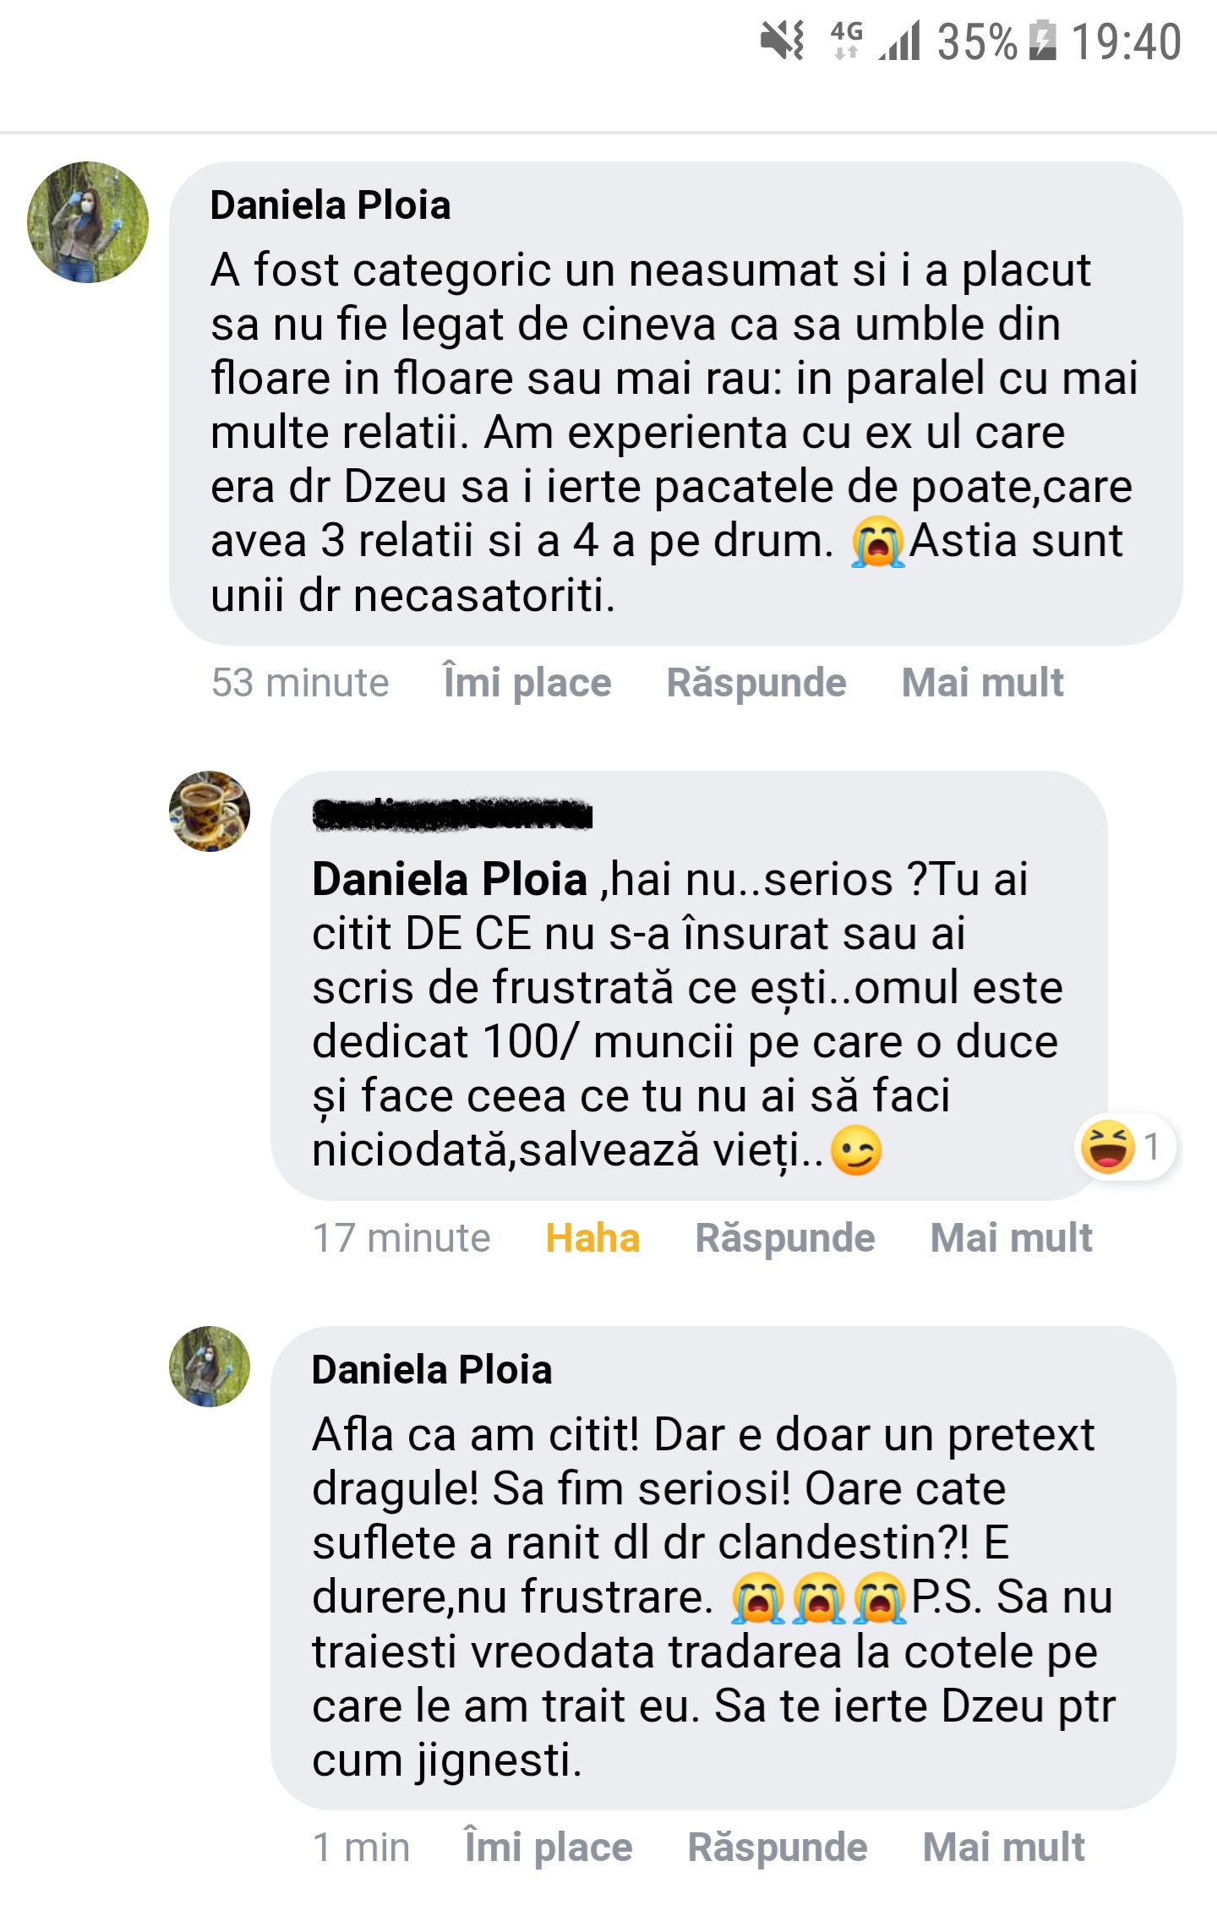Tap the battery charging status icon
Image resolution: width=1217 pixels, height=1916 pixels.
(1042, 41)
